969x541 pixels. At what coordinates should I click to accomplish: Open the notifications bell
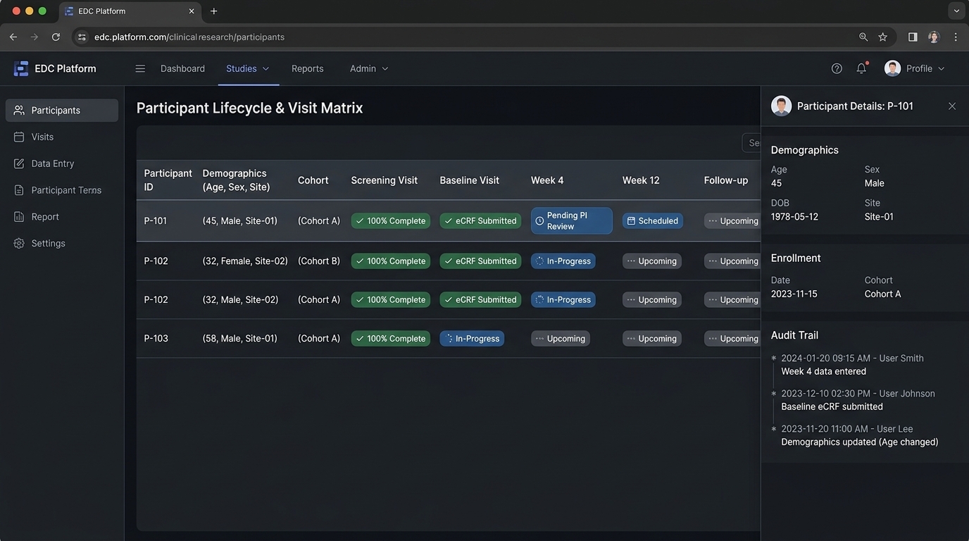(x=861, y=68)
